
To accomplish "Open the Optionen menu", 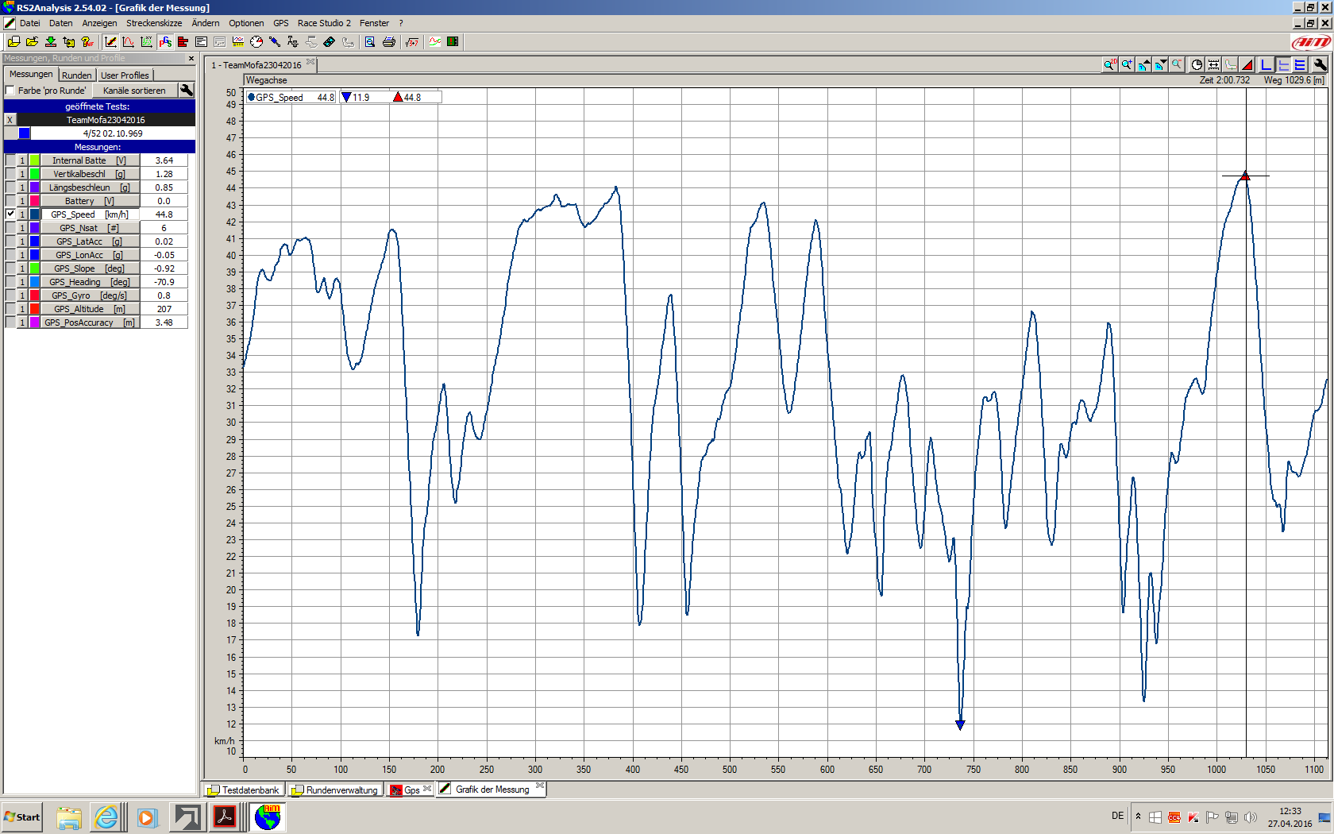I will tap(246, 23).
